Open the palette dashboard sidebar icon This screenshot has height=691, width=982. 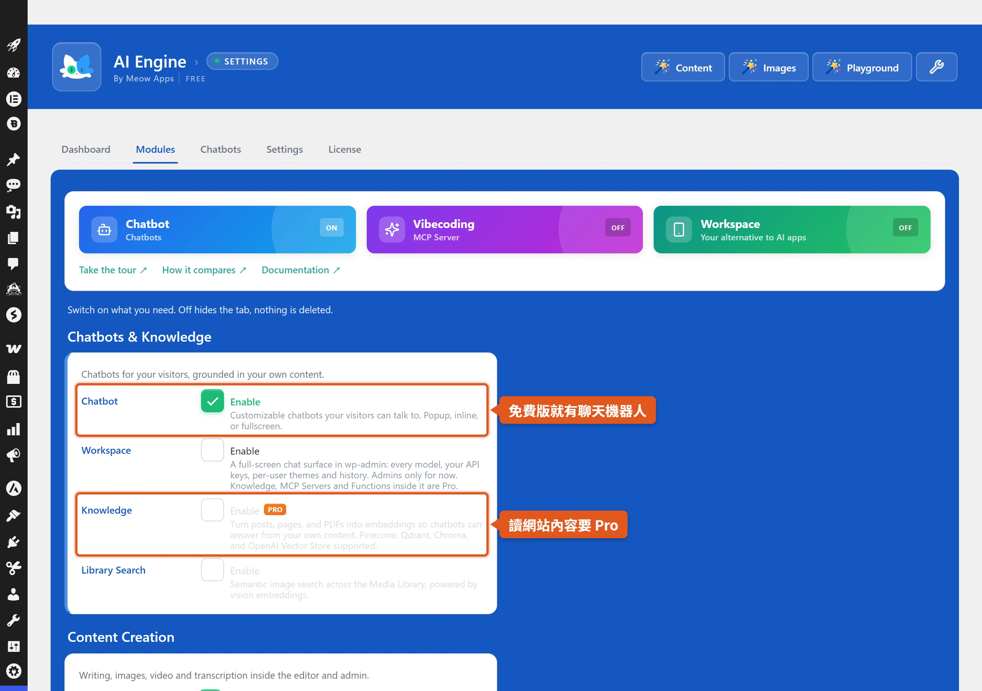tap(14, 72)
